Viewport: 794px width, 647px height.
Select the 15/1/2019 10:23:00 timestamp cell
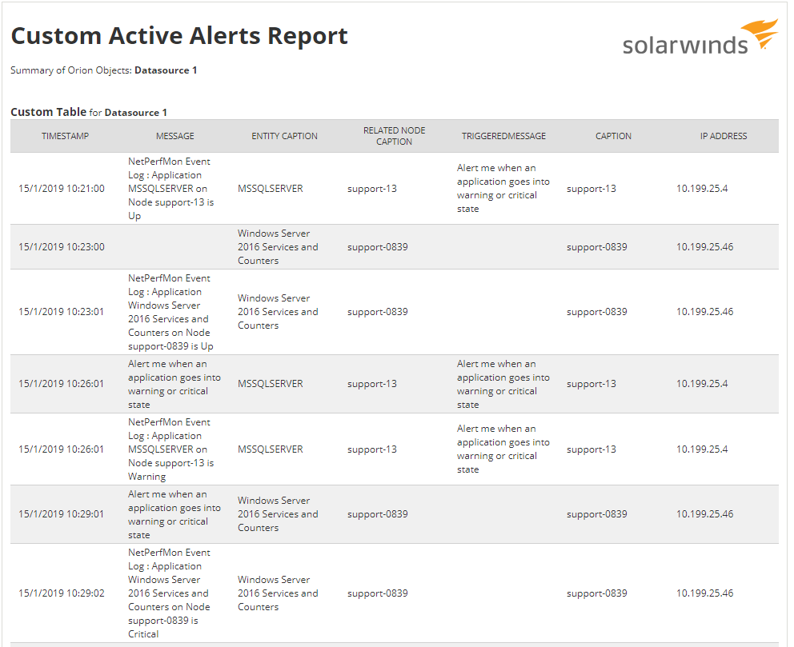coord(62,247)
